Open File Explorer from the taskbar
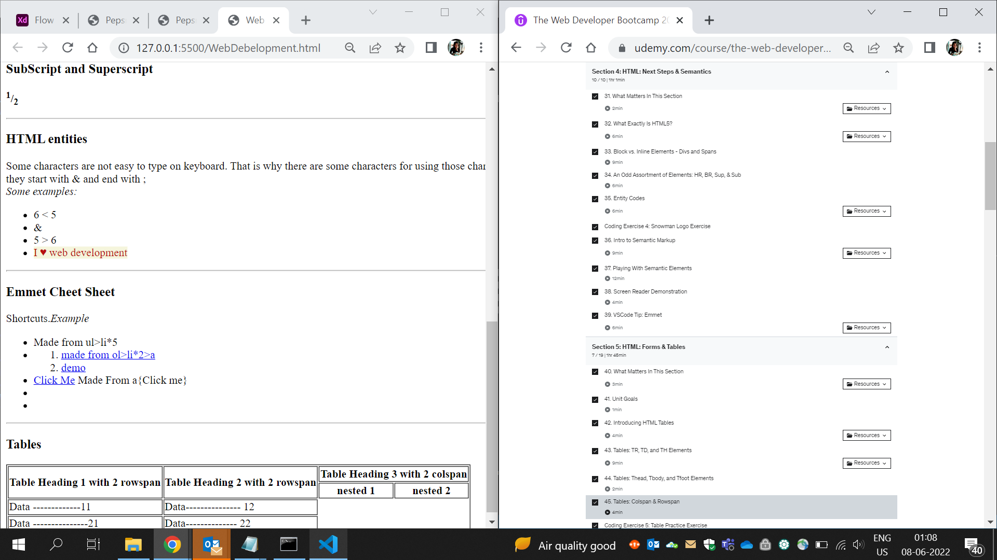Image resolution: width=997 pixels, height=560 pixels. tap(133, 544)
